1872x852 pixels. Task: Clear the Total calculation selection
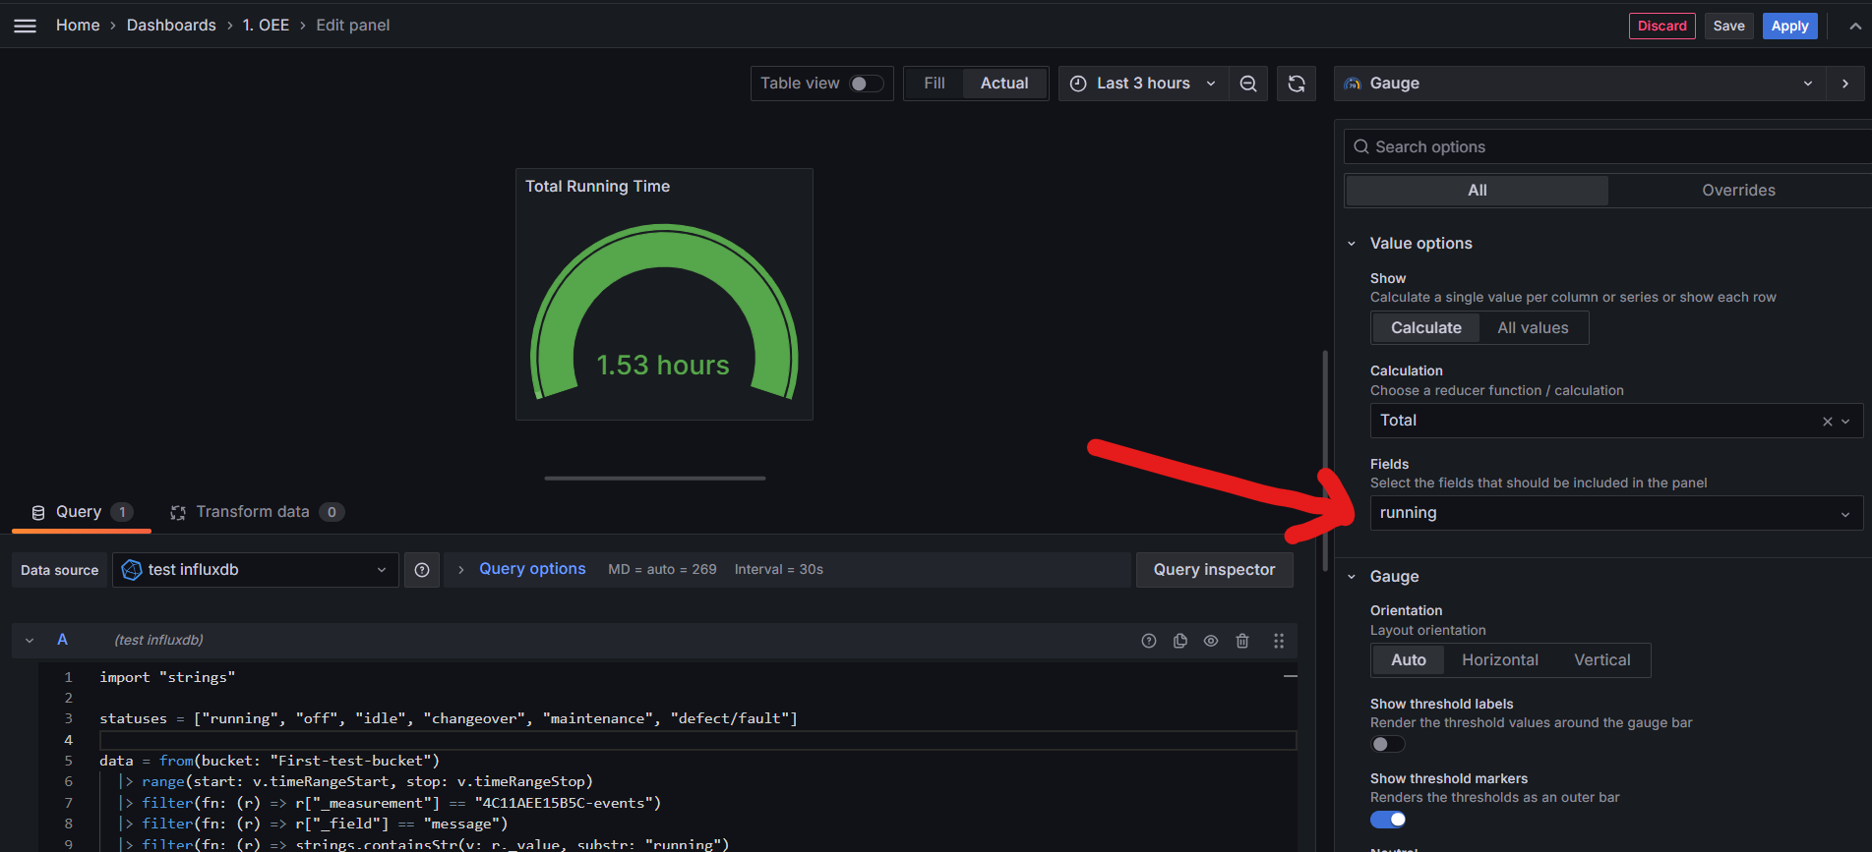point(1828,422)
